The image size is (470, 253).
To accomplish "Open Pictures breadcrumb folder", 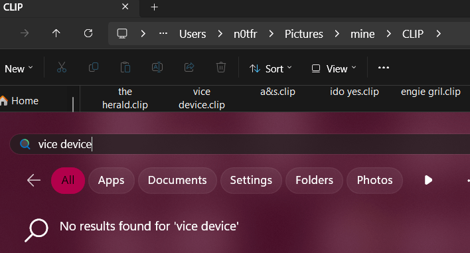I will pyautogui.click(x=303, y=34).
